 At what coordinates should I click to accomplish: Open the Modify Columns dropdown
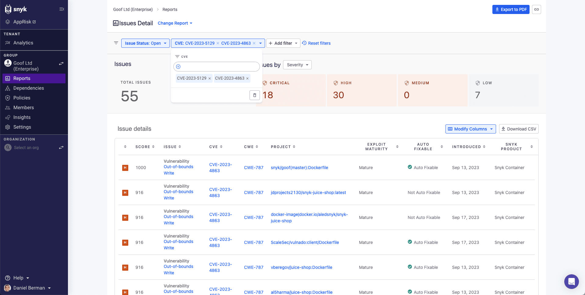pyautogui.click(x=470, y=129)
